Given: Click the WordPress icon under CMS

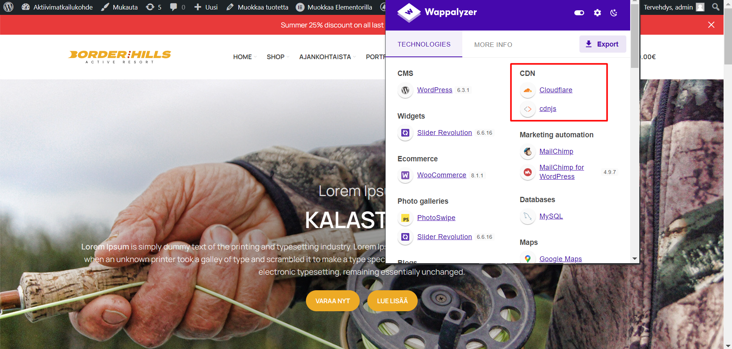Looking at the screenshot, I should coord(405,90).
